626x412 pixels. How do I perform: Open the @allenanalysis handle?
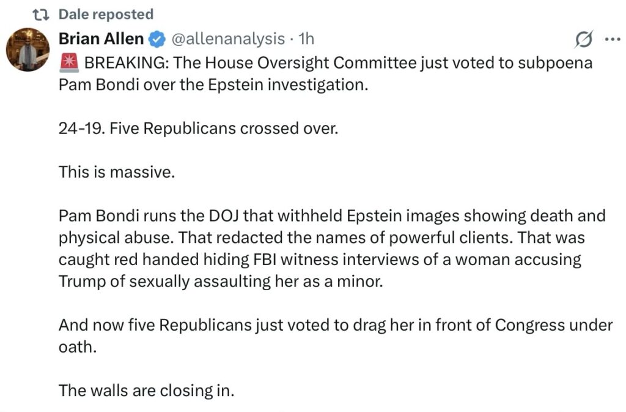(228, 39)
